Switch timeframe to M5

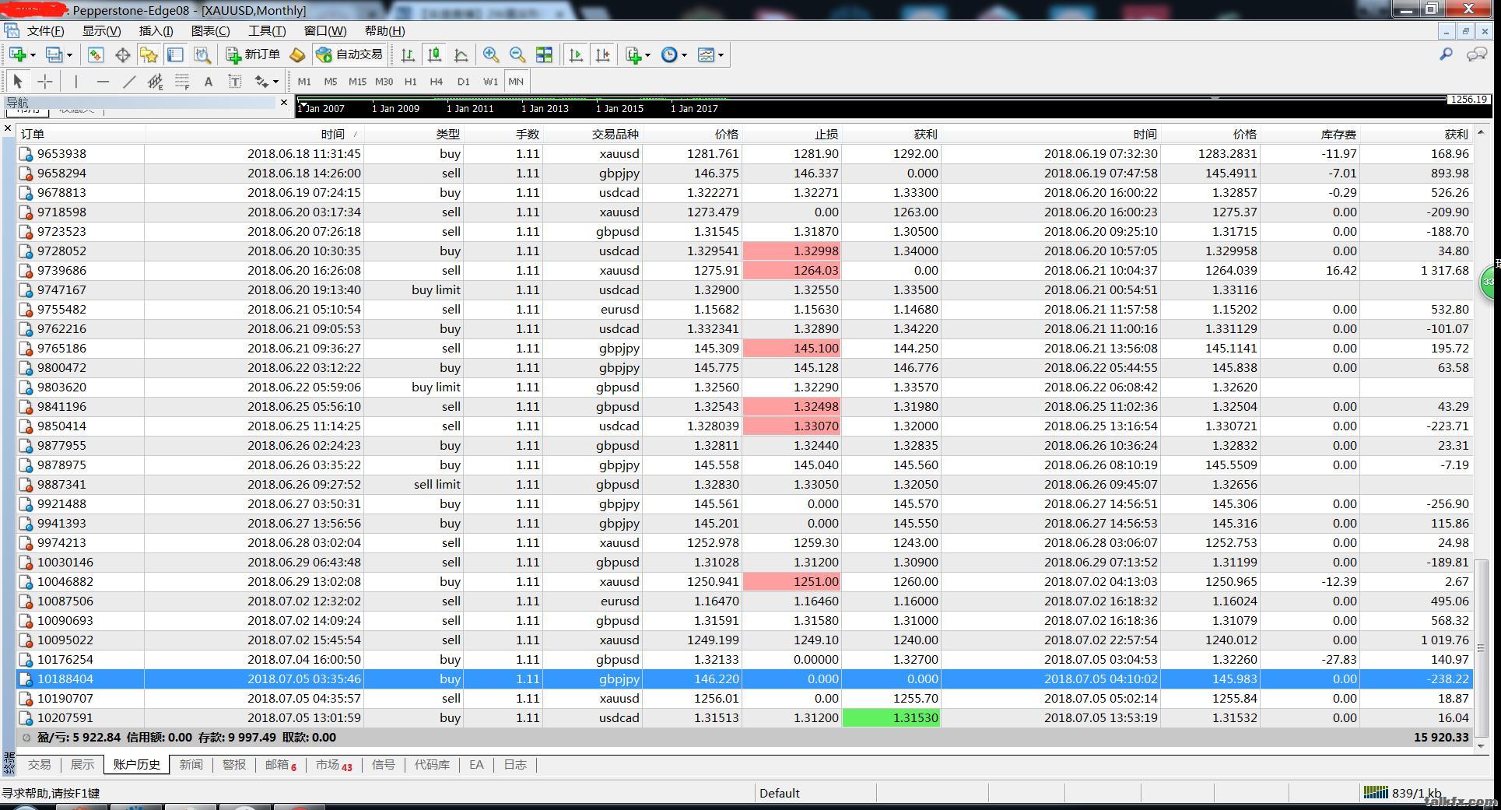click(x=331, y=81)
